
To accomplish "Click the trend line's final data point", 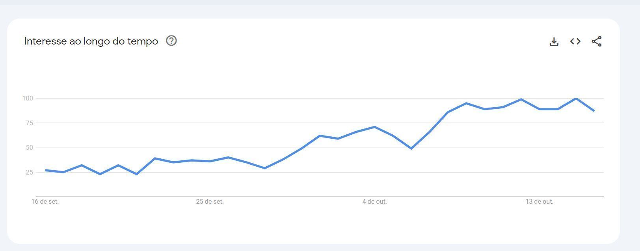I will 594,111.
